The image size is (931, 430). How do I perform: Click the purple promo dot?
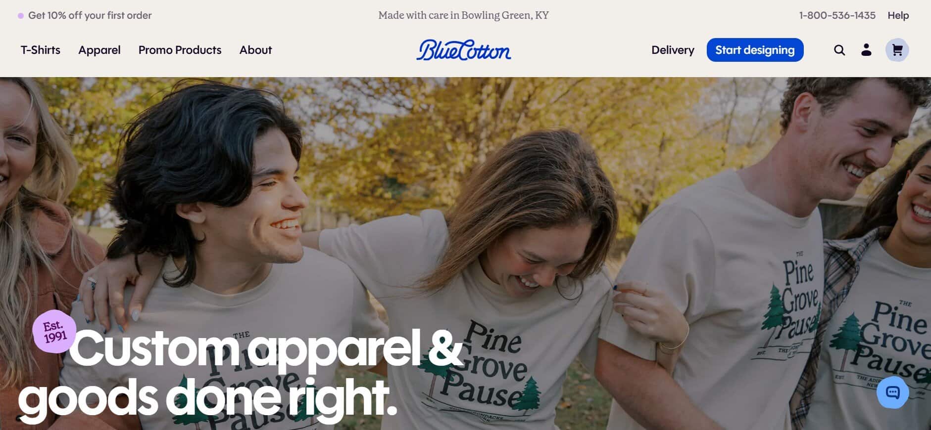pos(21,16)
